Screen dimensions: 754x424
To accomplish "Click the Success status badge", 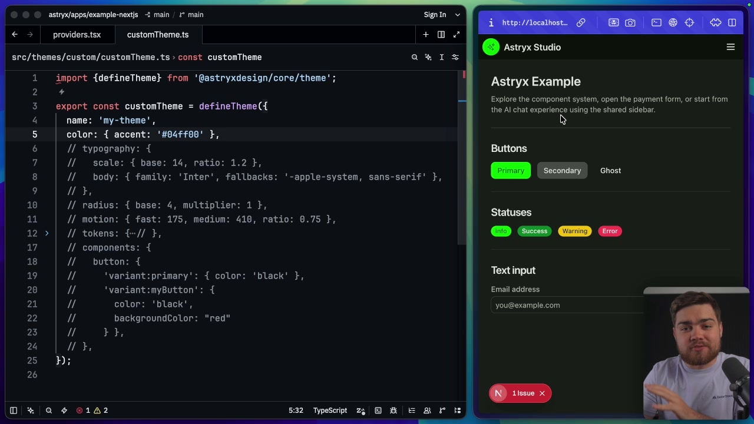I will 534,231.
